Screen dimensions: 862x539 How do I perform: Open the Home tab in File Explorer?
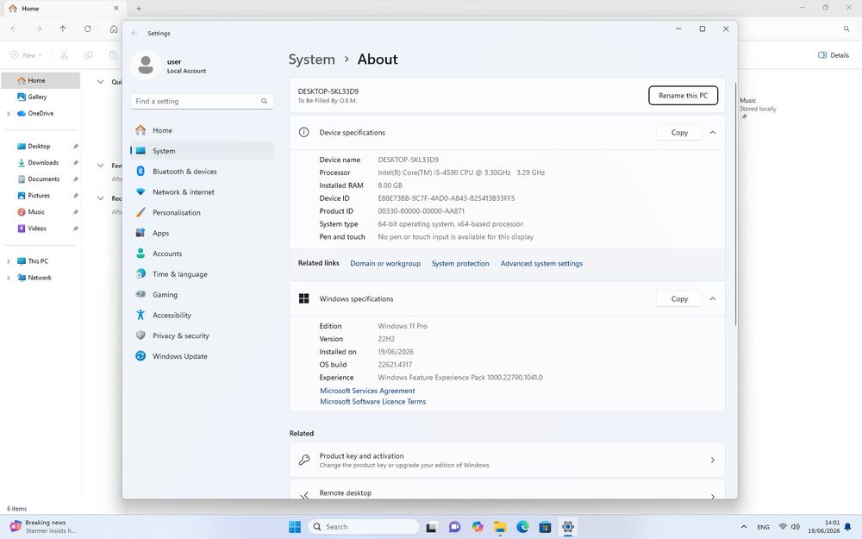tap(63, 9)
